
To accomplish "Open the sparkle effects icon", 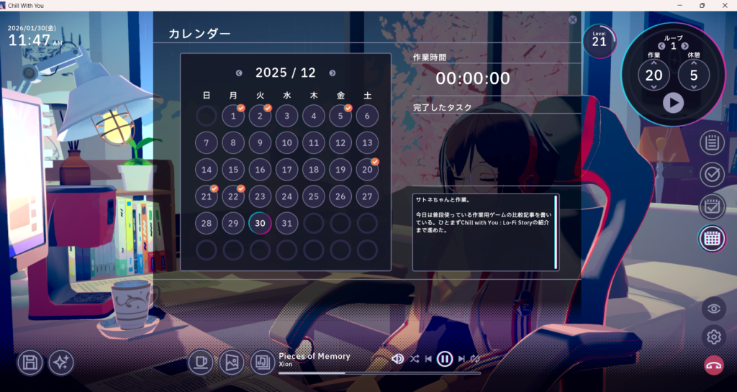I will pyautogui.click(x=61, y=363).
